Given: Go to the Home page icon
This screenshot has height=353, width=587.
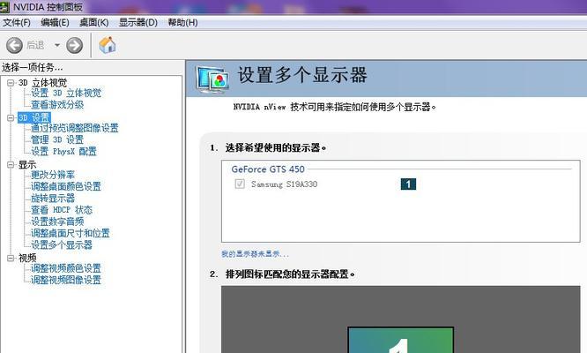Looking at the screenshot, I should [107, 45].
